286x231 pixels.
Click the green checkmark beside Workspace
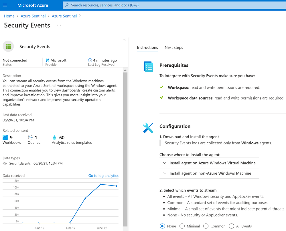click(x=161, y=87)
